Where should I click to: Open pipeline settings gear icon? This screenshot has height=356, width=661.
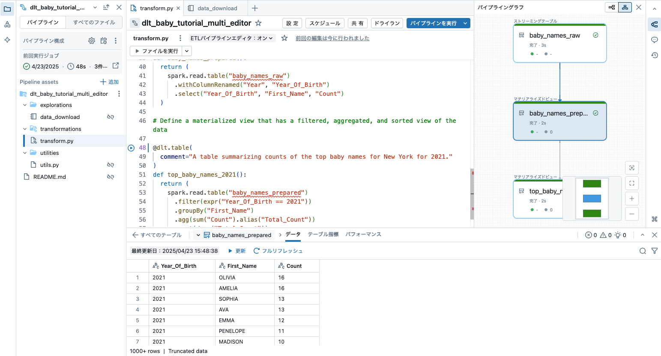point(91,40)
